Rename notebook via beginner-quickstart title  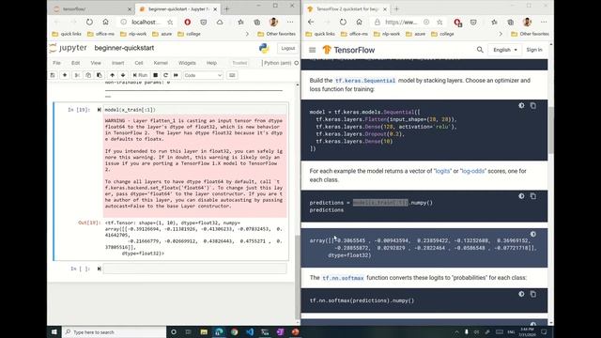coord(124,48)
